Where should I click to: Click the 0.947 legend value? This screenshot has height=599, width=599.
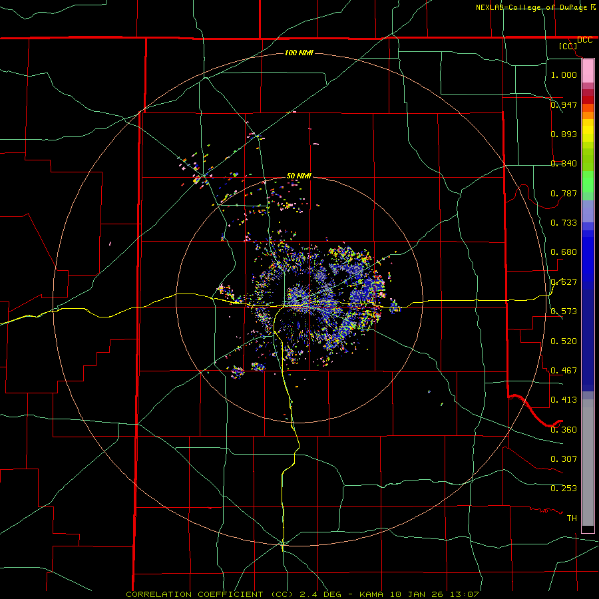click(x=564, y=104)
